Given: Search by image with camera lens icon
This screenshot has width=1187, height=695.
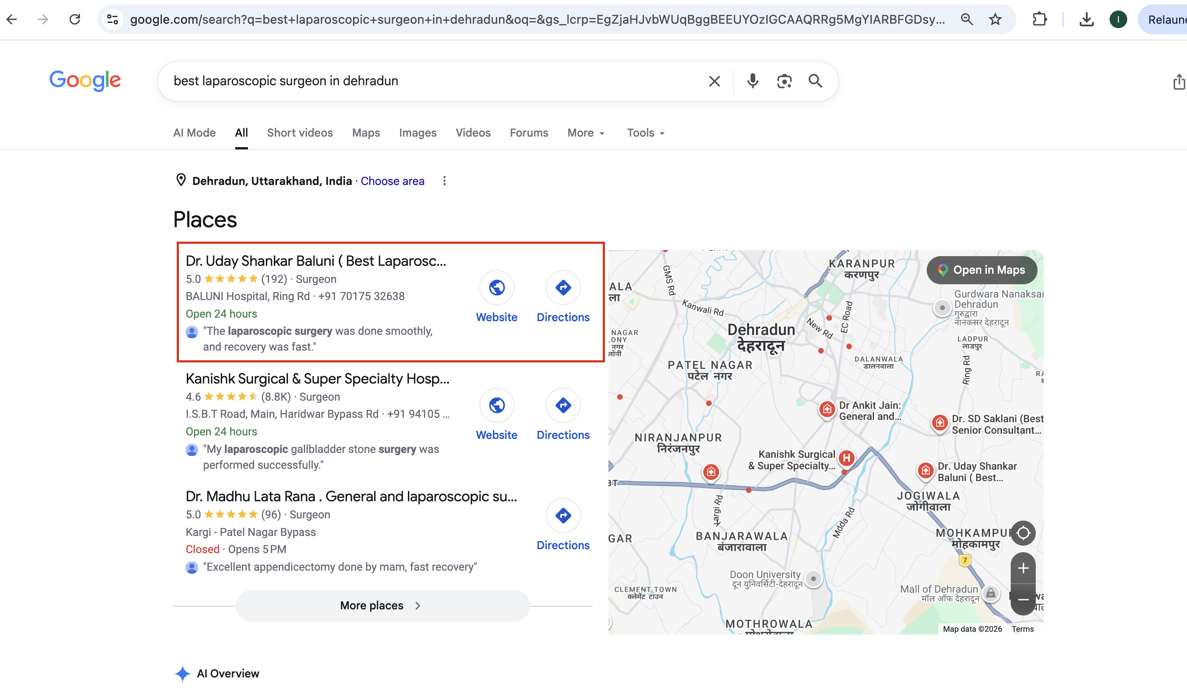Looking at the screenshot, I should pos(784,81).
